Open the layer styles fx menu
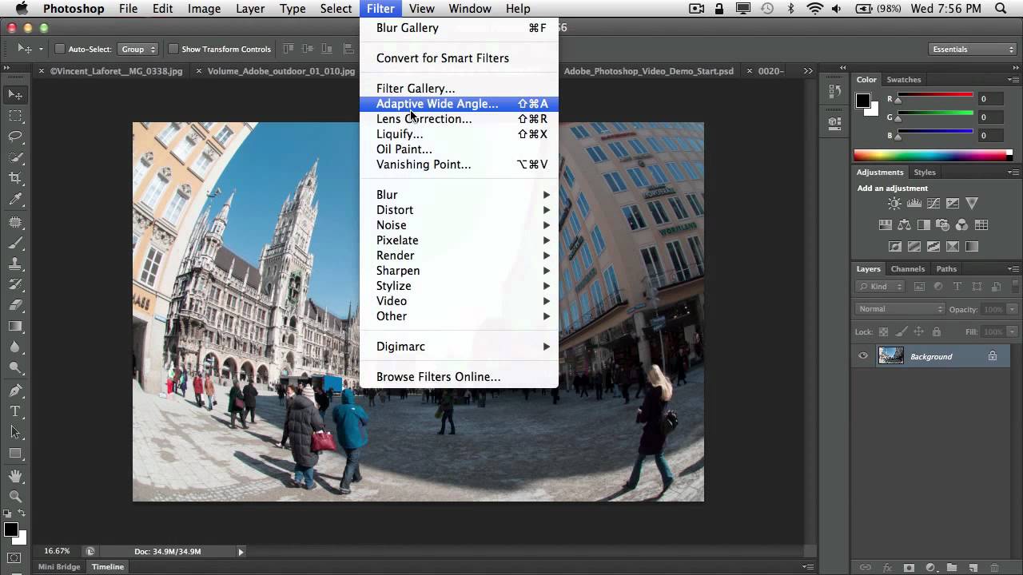Viewport: 1023px width, 575px height. (886, 567)
